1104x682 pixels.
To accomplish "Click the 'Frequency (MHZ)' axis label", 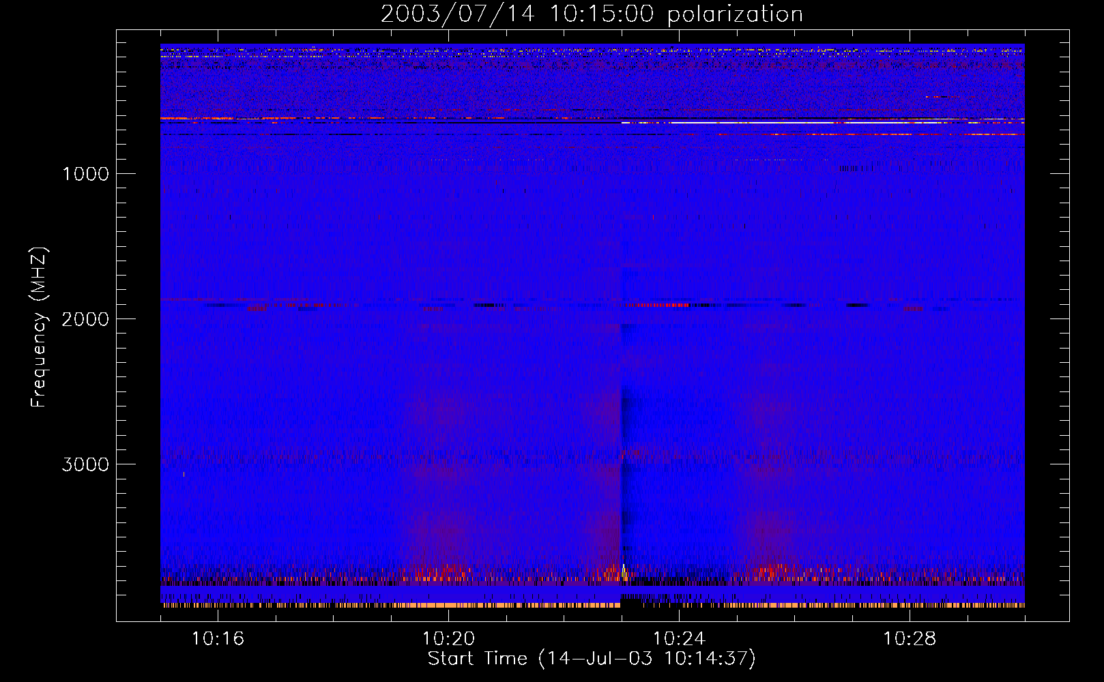I will pyautogui.click(x=39, y=327).
